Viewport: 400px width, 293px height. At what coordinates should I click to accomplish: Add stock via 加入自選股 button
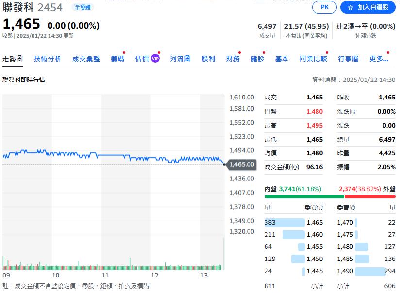click(x=367, y=7)
